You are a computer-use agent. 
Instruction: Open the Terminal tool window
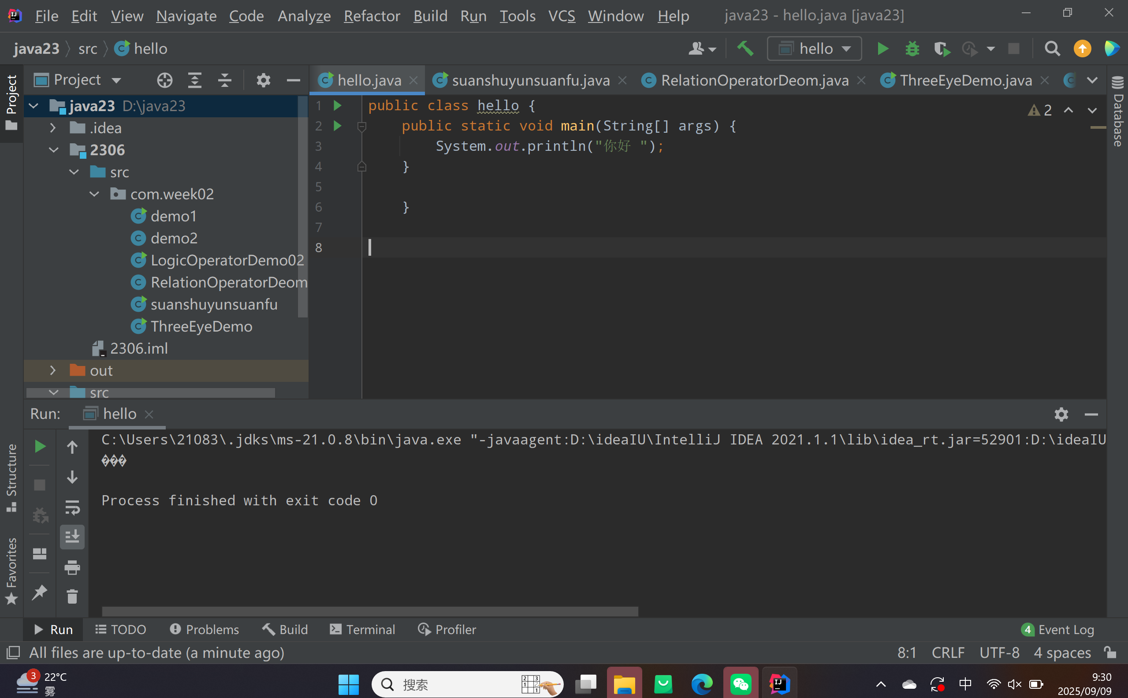point(363,630)
